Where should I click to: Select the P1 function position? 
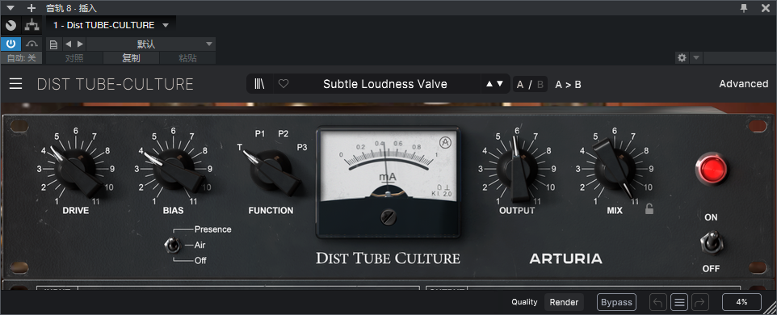[x=260, y=133]
